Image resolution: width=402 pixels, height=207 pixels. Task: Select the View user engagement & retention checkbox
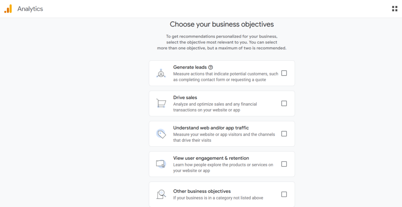284,164
